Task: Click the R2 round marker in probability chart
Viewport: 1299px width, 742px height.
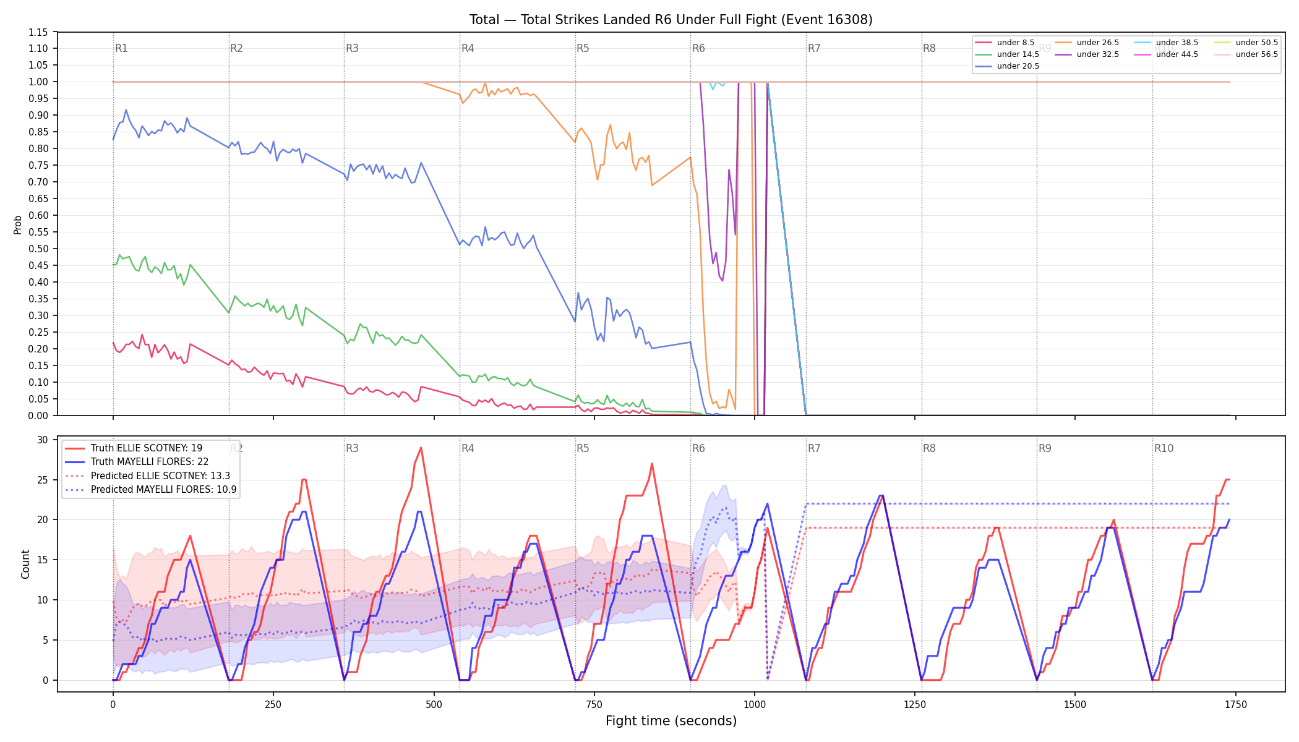Action: 236,48
